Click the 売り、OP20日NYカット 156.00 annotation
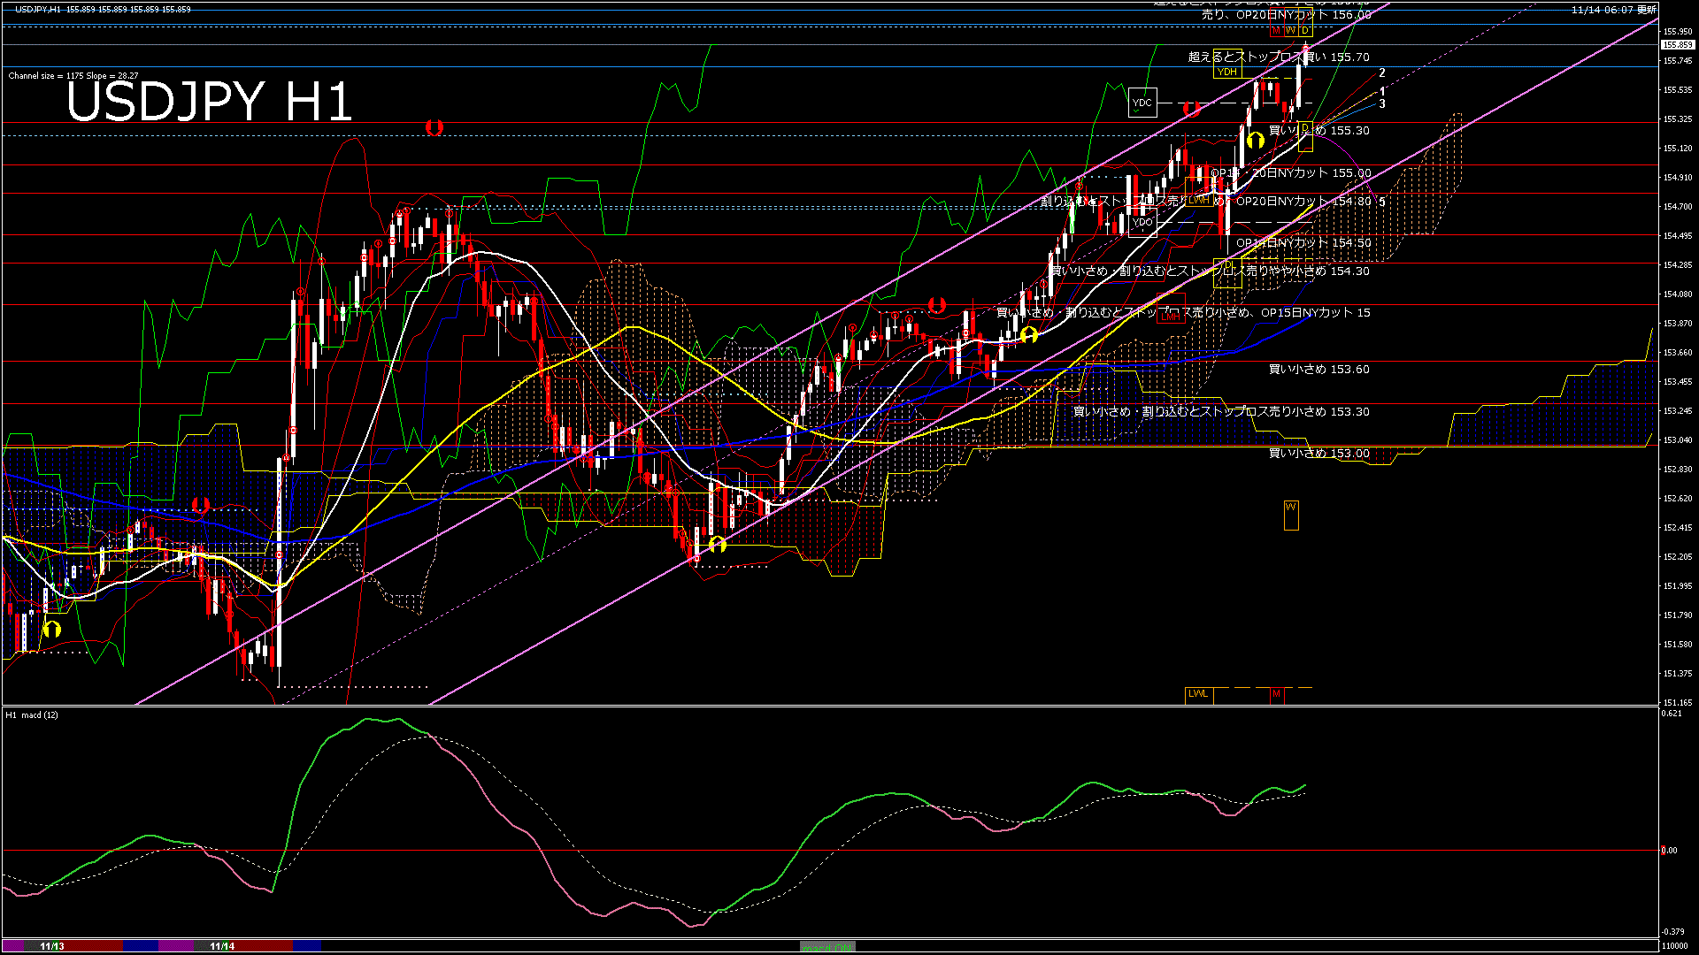 (x=1286, y=15)
